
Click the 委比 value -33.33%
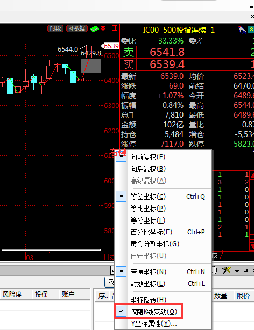click(169, 41)
